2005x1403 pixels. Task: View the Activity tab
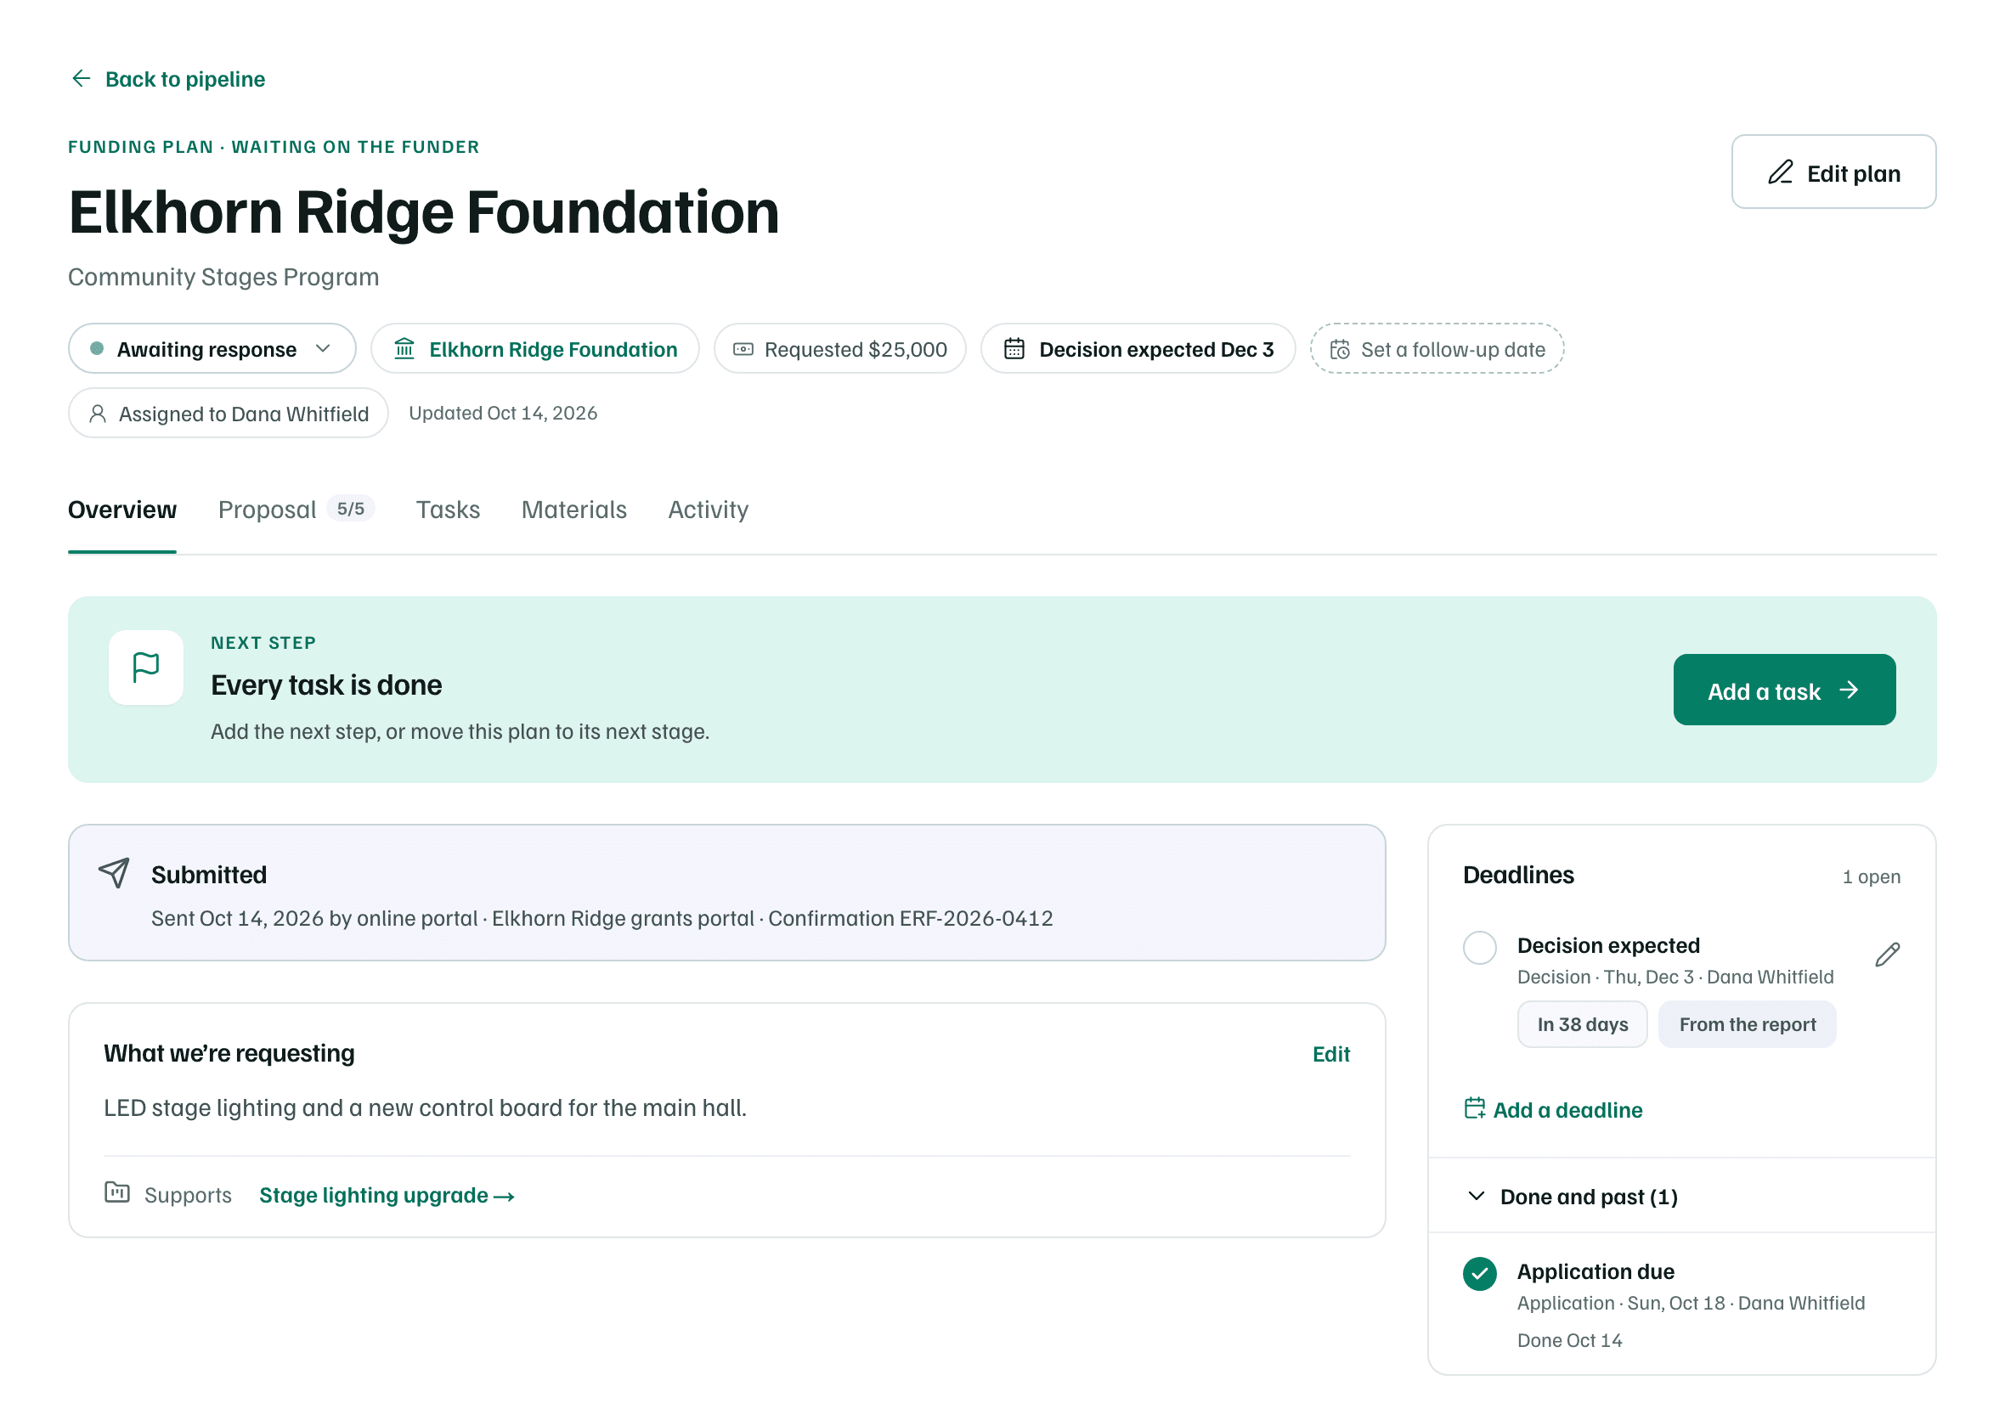tap(709, 510)
